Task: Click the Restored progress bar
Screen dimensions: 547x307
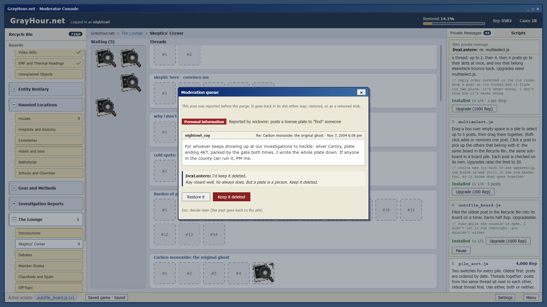Action: (454, 24)
